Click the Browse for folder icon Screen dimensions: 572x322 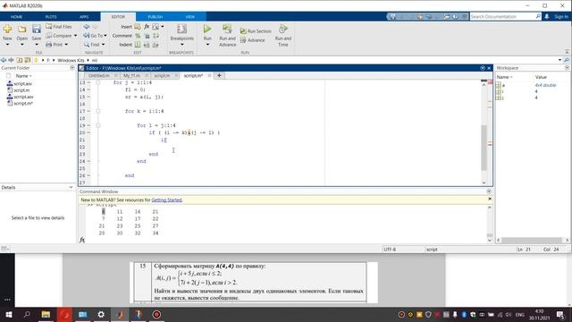[x=28, y=60]
